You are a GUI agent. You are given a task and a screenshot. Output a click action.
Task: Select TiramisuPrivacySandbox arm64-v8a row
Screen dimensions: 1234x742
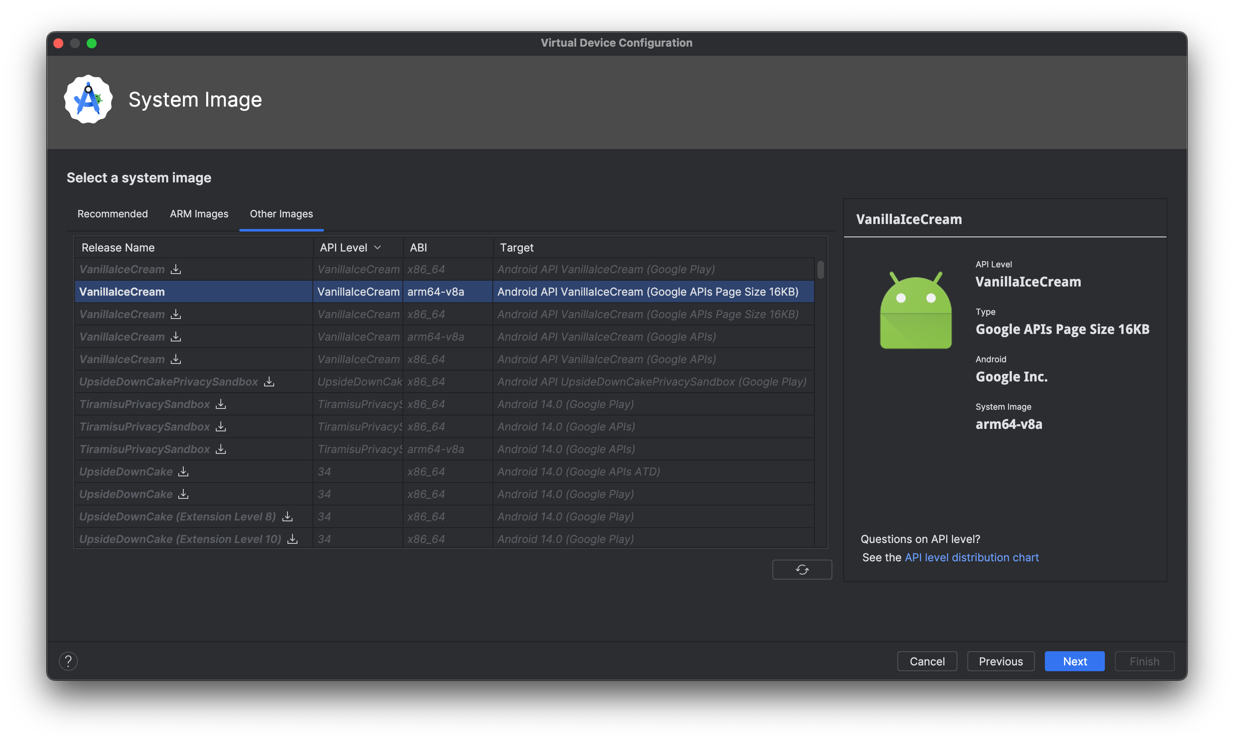pos(443,448)
